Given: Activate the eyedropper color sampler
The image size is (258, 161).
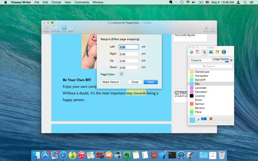Looking at the screenshot, I should [198, 120].
